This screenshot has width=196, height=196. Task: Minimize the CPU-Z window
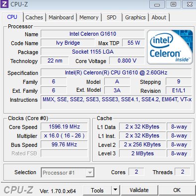pyautogui.click(x=157, y=4)
